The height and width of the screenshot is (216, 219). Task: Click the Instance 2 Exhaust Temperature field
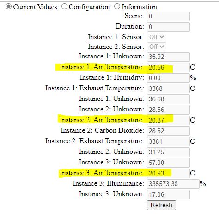(168, 141)
